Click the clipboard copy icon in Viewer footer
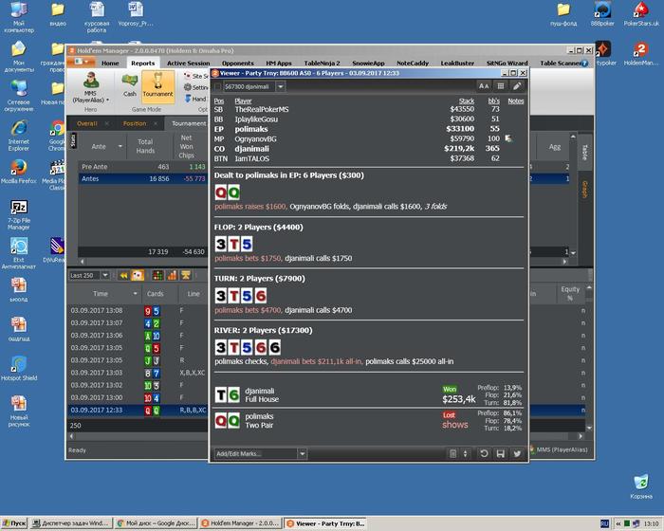The width and height of the screenshot is (664, 531). pos(452,453)
